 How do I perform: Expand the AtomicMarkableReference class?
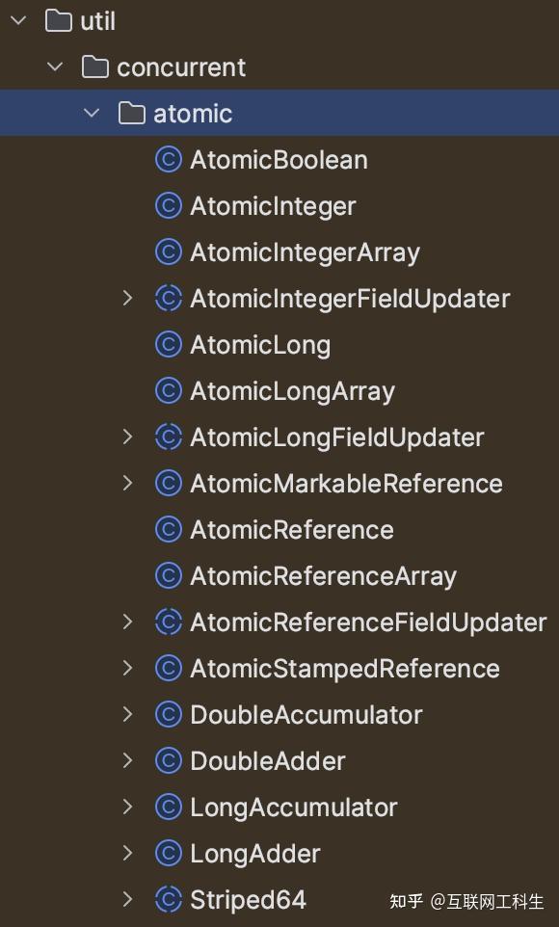[128, 483]
